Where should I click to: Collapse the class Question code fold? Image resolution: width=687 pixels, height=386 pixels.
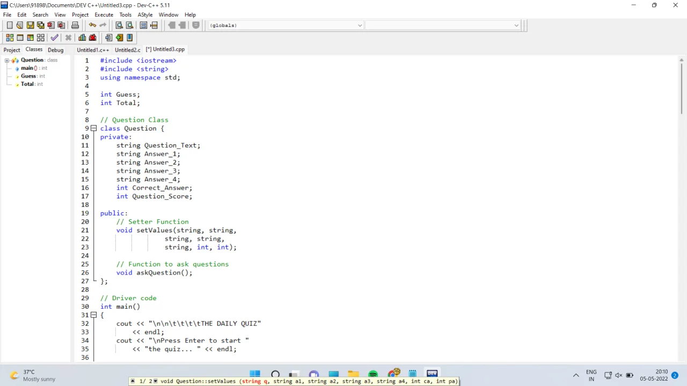click(93, 128)
